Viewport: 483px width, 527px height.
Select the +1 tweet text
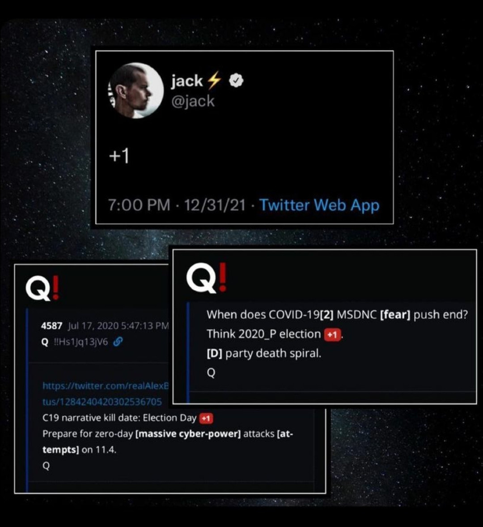[119, 156]
